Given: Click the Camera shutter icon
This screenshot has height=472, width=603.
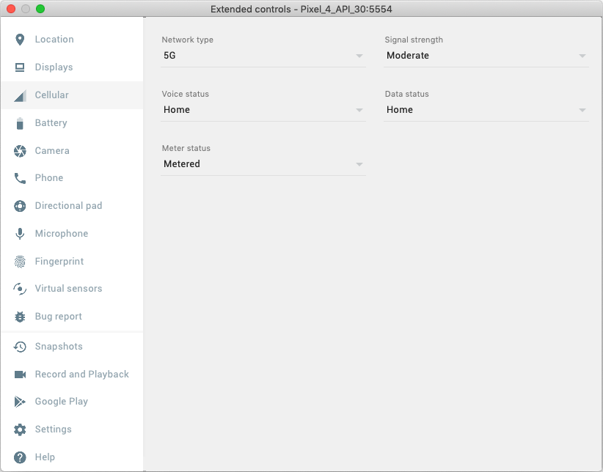Looking at the screenshot, I should point(20,151).
